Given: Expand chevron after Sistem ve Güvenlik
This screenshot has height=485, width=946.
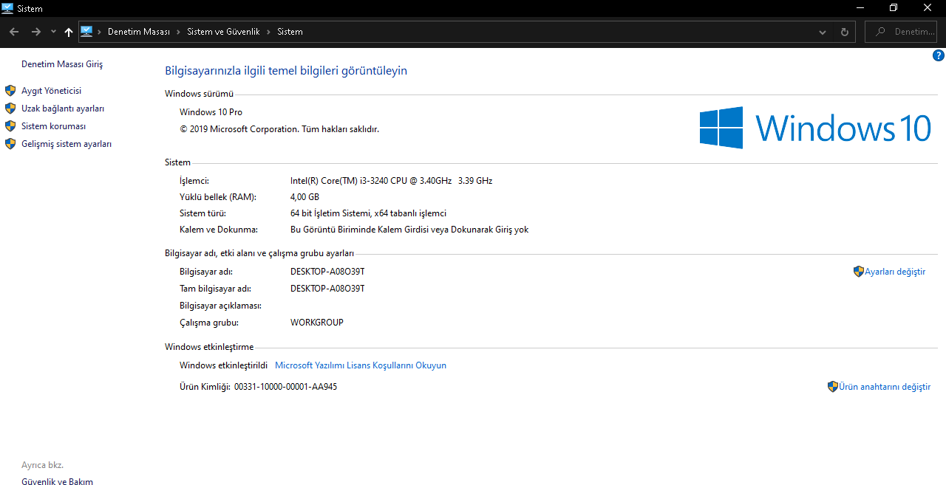Looking at the screenshot, I should click(268, 32).
